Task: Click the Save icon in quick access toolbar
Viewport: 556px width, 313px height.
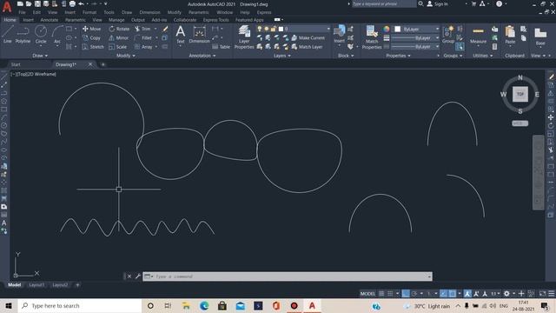Action: pyautogui.click(x=37, y=3)
